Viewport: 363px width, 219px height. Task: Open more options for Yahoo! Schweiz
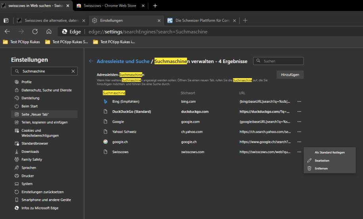pyautogui.click(x=299, y=132)
